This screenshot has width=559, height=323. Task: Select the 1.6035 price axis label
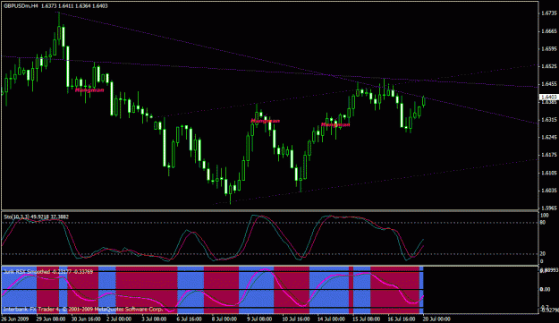point(549,191)
